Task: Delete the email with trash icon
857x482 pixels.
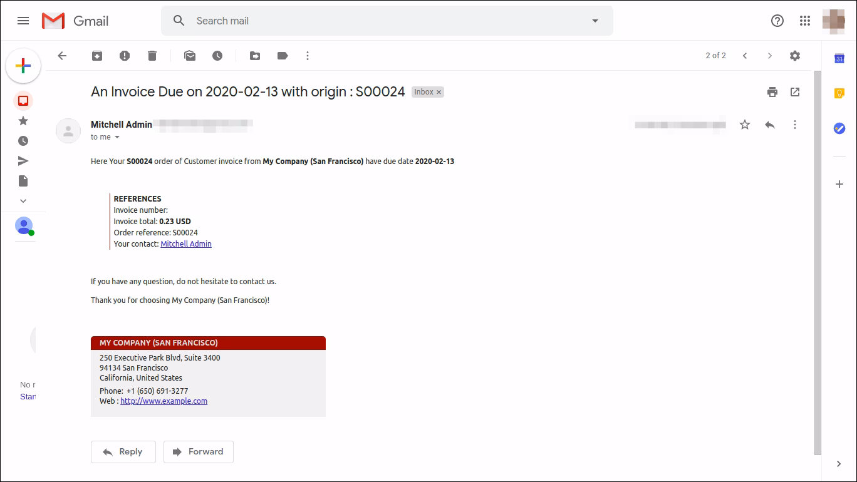Action: point(152,56)
